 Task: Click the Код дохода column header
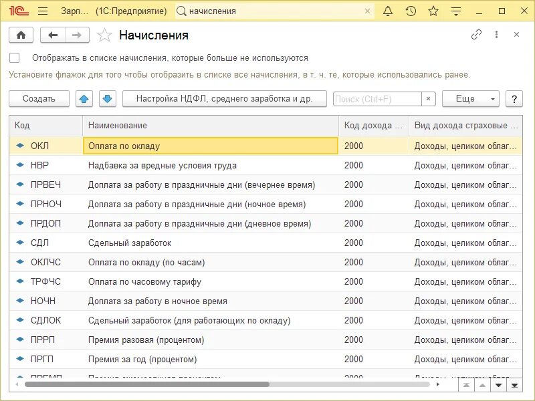tap(374, 126)
